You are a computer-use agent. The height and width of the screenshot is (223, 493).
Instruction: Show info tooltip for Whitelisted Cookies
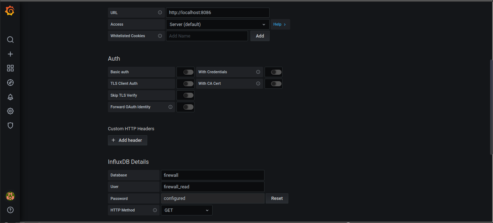(160, 36)
